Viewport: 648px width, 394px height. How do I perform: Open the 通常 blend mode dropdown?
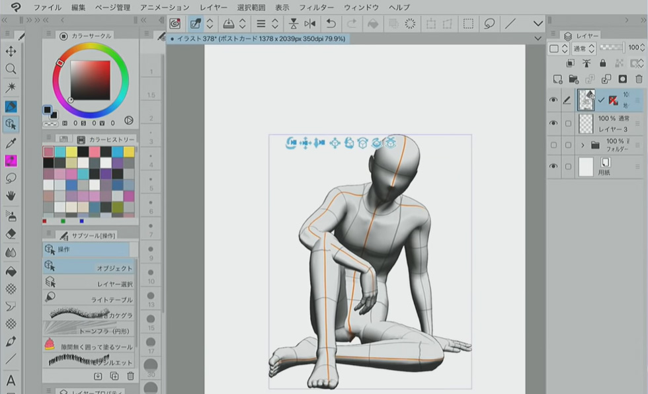[x=584, y=48]
